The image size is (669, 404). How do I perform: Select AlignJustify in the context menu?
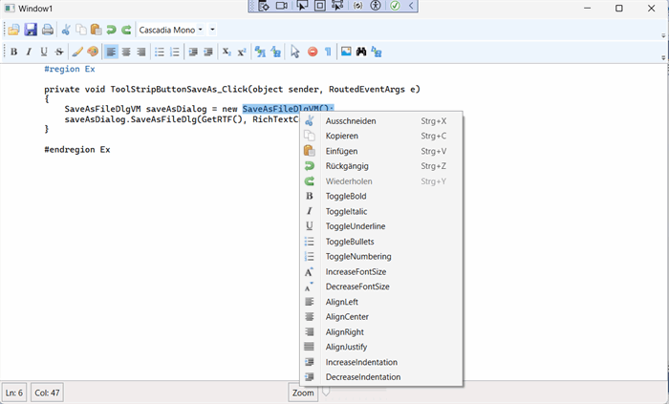point(381,347)
